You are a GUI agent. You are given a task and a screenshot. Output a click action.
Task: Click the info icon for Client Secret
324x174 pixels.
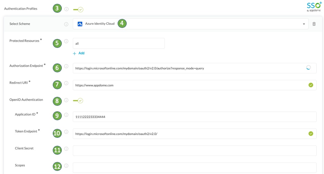66,149
